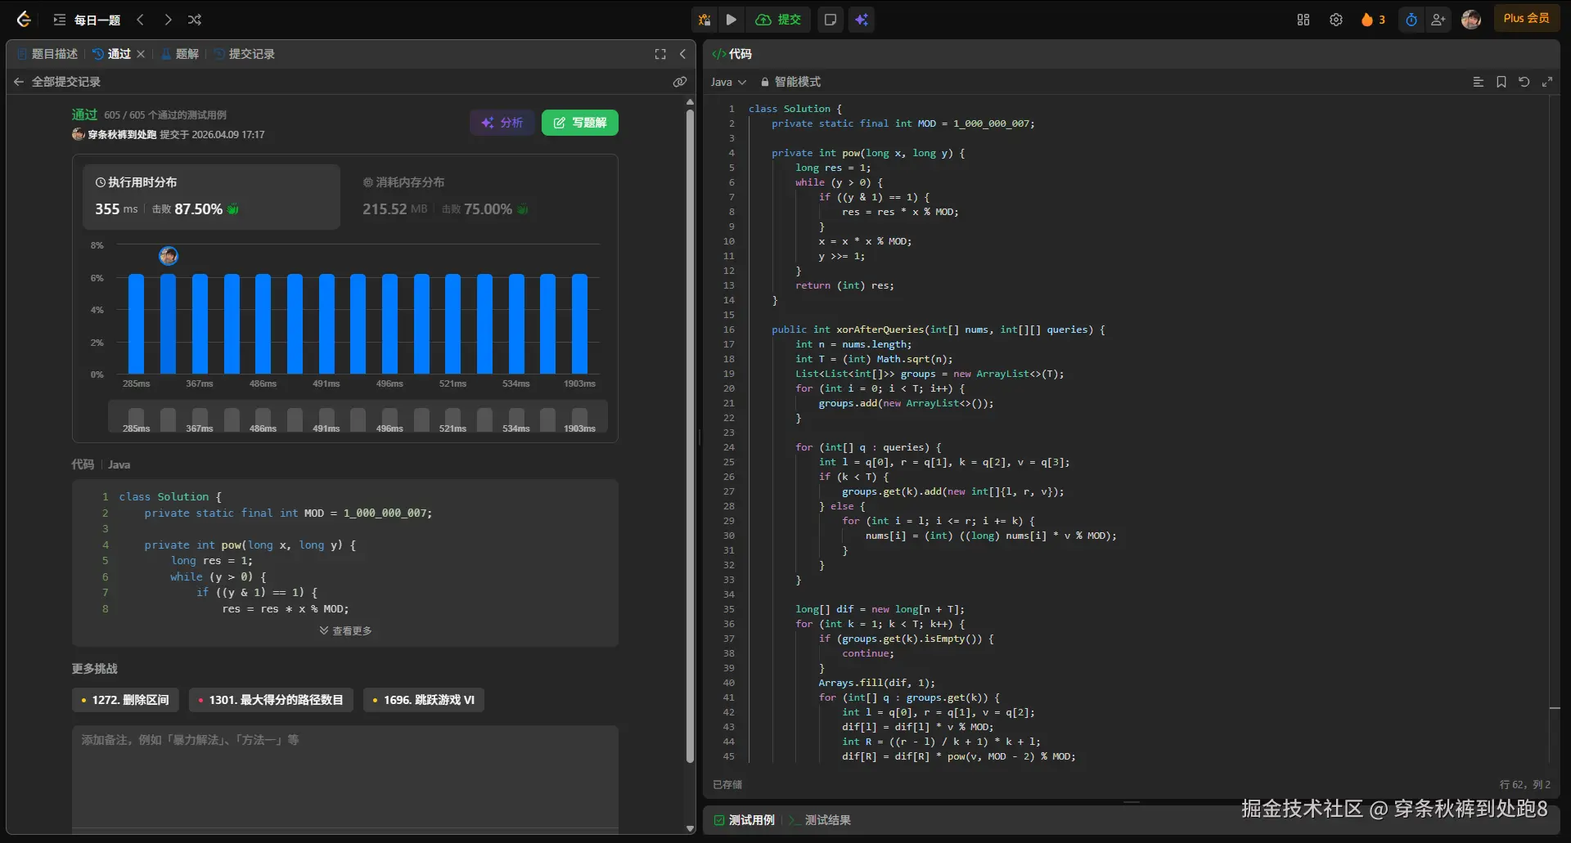1571x843 pixels.
Task: Open the notes icon beside submit
Action: [x=831, y=20]
